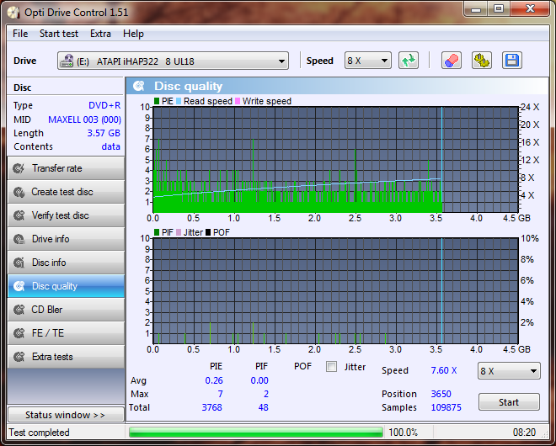Click the refresh drive arrows icon
Screen dimensions: 556x446
pos(408,61)
